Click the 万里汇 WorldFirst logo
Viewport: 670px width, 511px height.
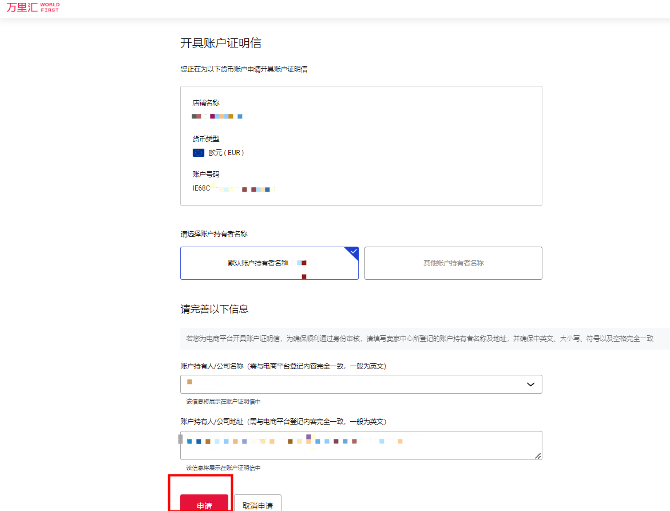coord(33,7)
